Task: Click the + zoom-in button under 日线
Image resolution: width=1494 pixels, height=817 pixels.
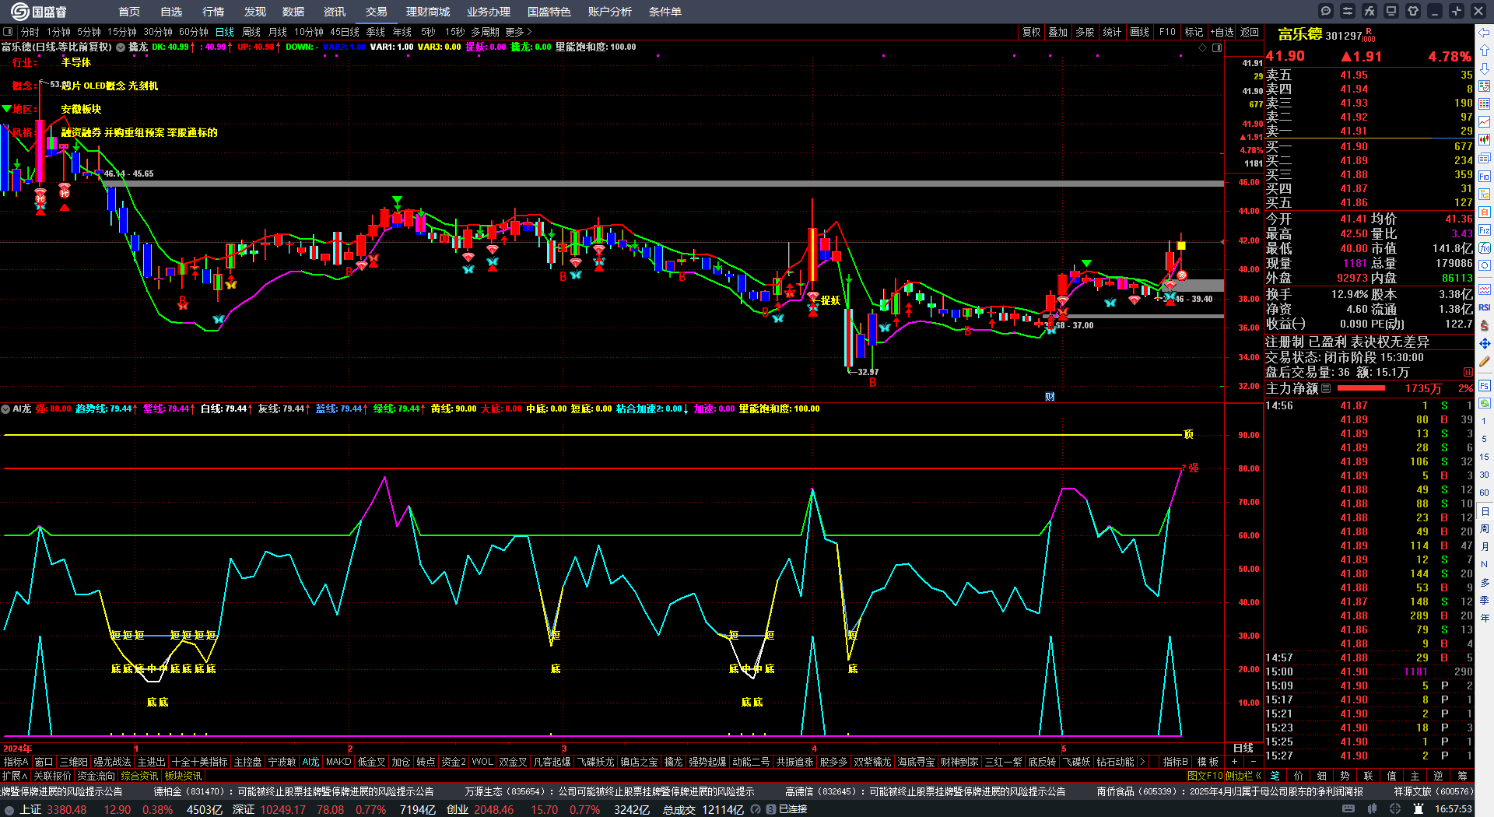Action: pyautogui.click(x=1234, y=762)
